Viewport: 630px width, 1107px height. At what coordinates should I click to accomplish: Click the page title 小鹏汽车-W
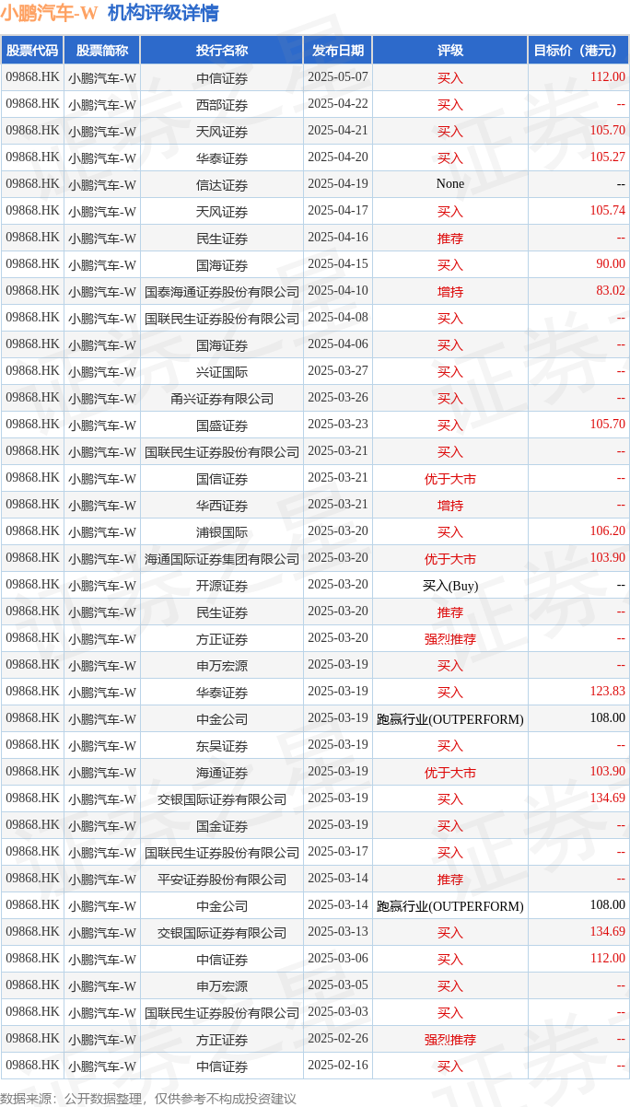coord(49,13)
